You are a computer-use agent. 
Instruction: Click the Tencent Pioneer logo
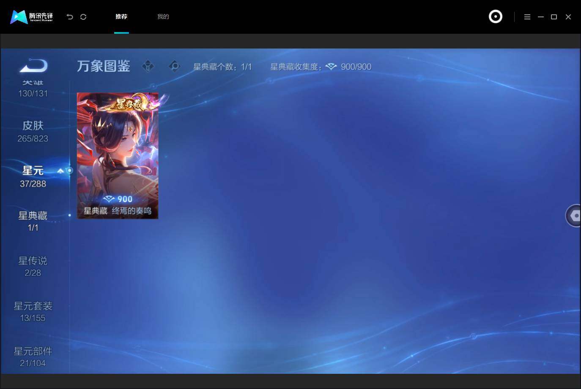[32, 17]
